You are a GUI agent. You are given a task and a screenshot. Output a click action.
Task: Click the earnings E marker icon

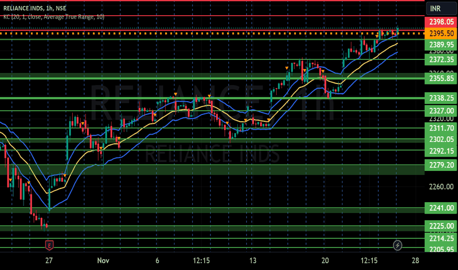coord(49,245)
